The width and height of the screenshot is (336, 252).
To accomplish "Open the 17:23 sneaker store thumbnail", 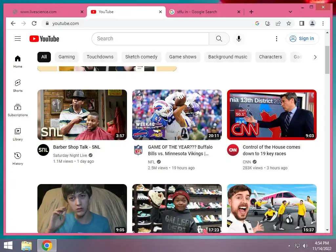I will click(177, 208).
